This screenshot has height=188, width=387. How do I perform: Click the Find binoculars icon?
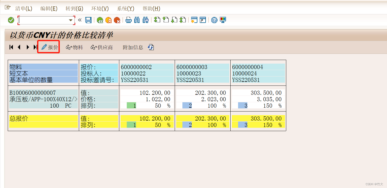[137, 20]
